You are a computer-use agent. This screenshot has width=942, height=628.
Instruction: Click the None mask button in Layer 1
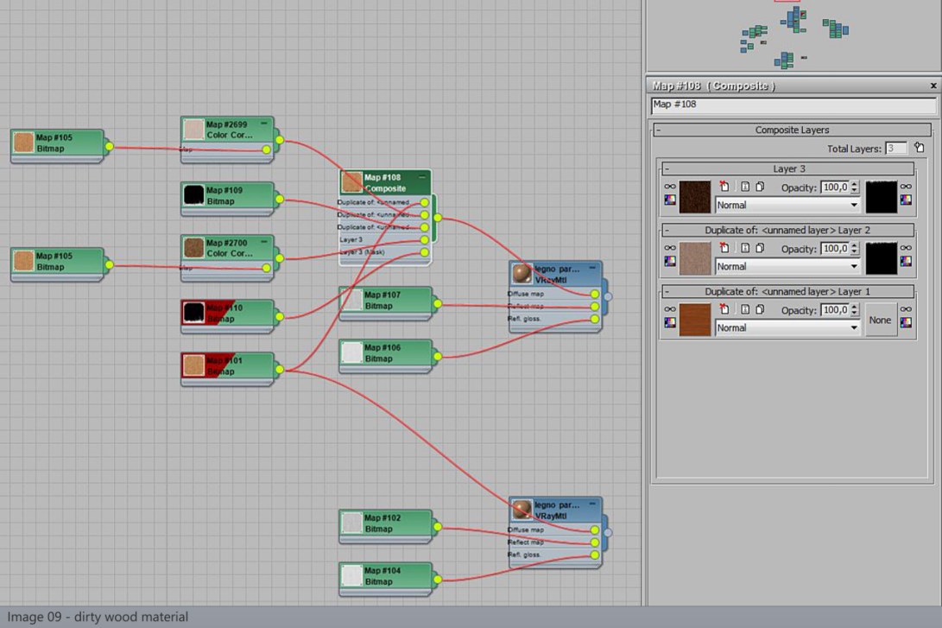click(880, 320)
